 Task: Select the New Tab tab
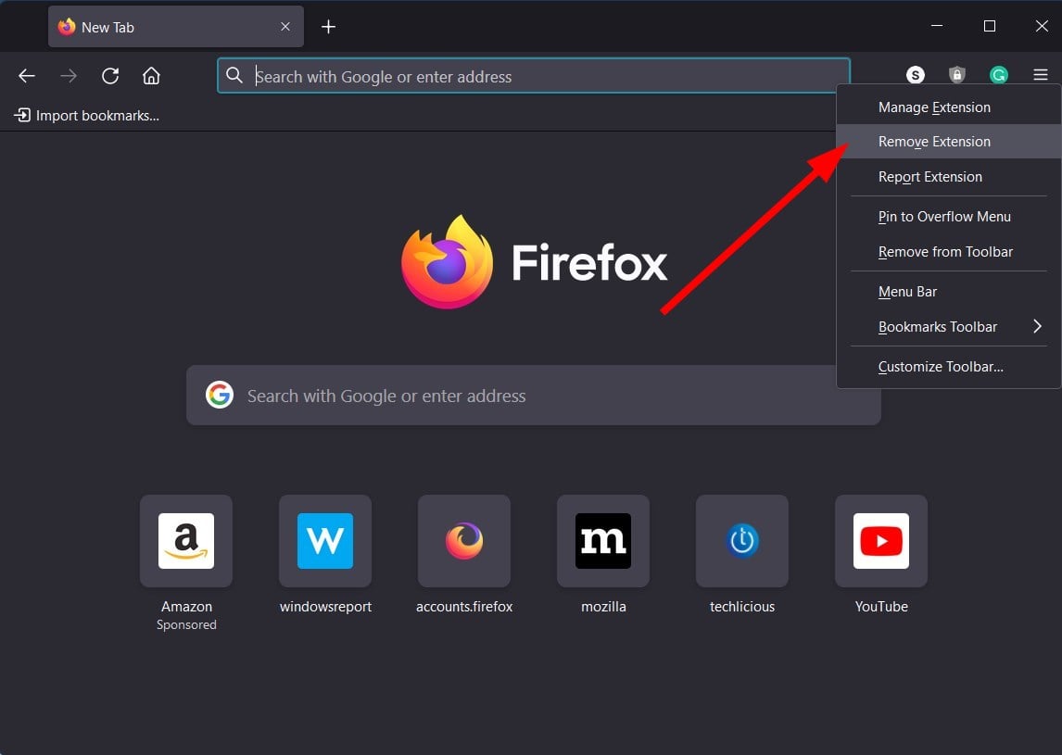(x=175, y=27)
